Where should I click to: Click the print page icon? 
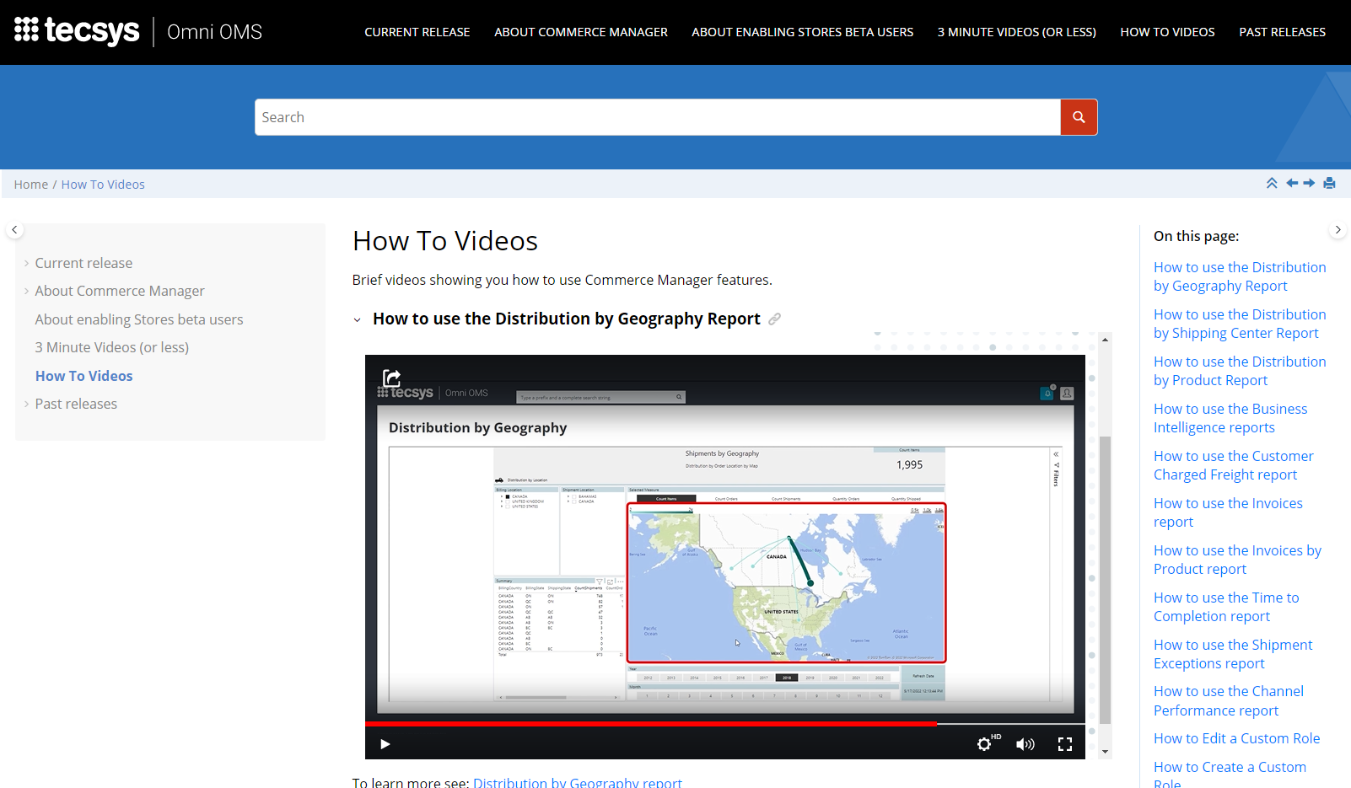pos(1329,184)
